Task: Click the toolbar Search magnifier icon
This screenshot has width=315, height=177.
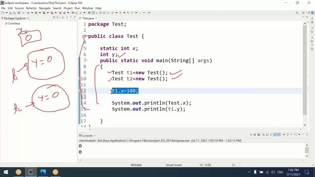Action: pyautogui.click(x=297, y=13)
